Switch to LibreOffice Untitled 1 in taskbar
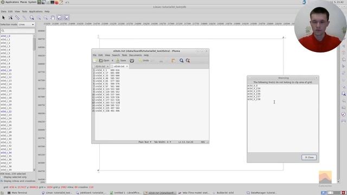Image resolution: width=347 pixels, height=195 pixels. pyautogui.click(x=125, y=193)
